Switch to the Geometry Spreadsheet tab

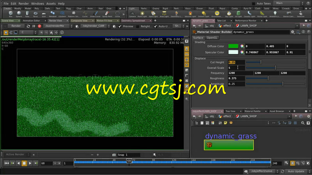(133, 21)
